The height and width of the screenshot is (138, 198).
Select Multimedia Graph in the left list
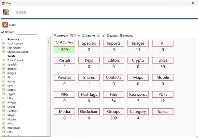(x=18, y=52)
